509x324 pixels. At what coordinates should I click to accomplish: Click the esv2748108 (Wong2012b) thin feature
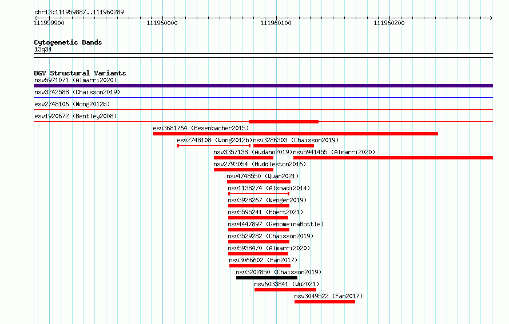(214, 146)
